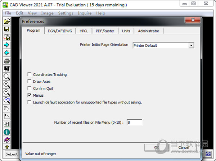Viewport: 216px width, 161px height.
Task: Click the Select status bar field
Action: (x=12, y=154)
